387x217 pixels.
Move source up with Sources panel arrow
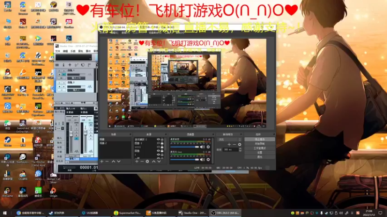pyautogui.click(x=153, y=162)
